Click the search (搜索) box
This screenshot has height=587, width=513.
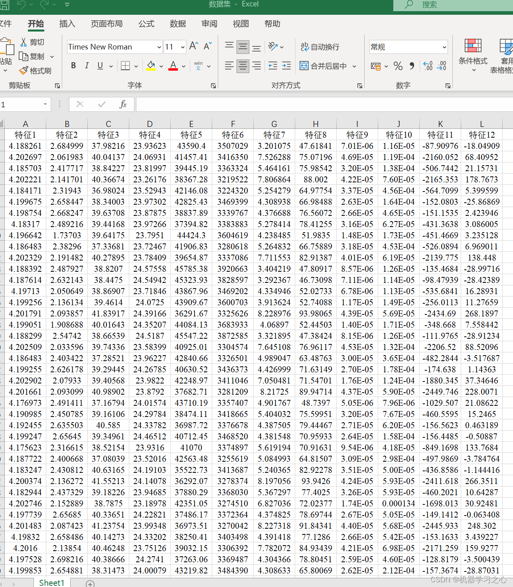pos(453,5)
